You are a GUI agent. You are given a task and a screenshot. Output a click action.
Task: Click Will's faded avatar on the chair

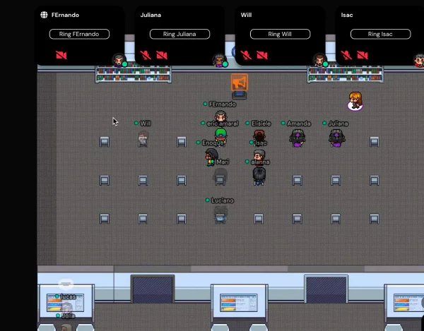coord(143,138)
